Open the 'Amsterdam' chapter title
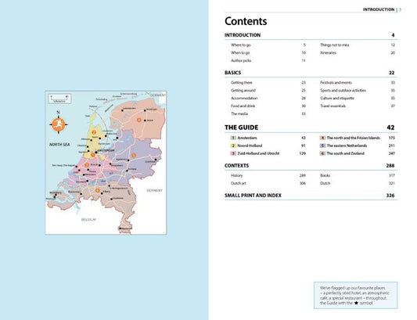417x320 pixels. coord(247,138)
